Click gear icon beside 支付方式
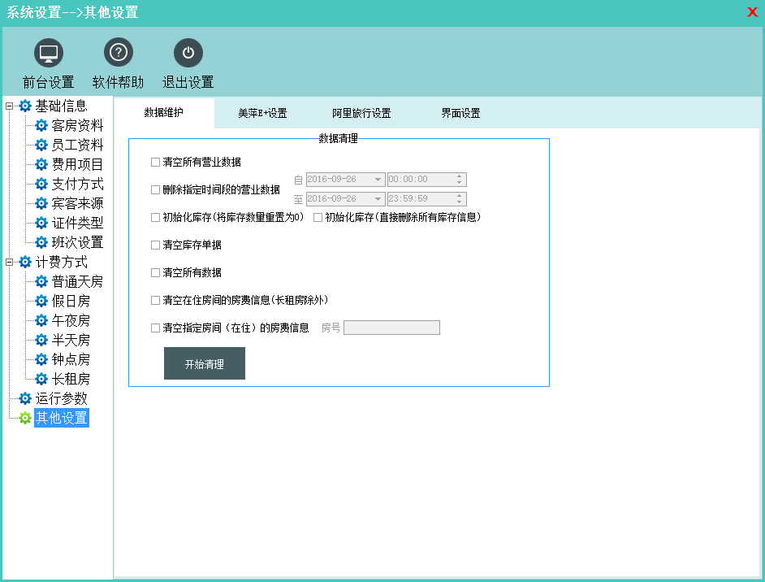 point(41,184)
